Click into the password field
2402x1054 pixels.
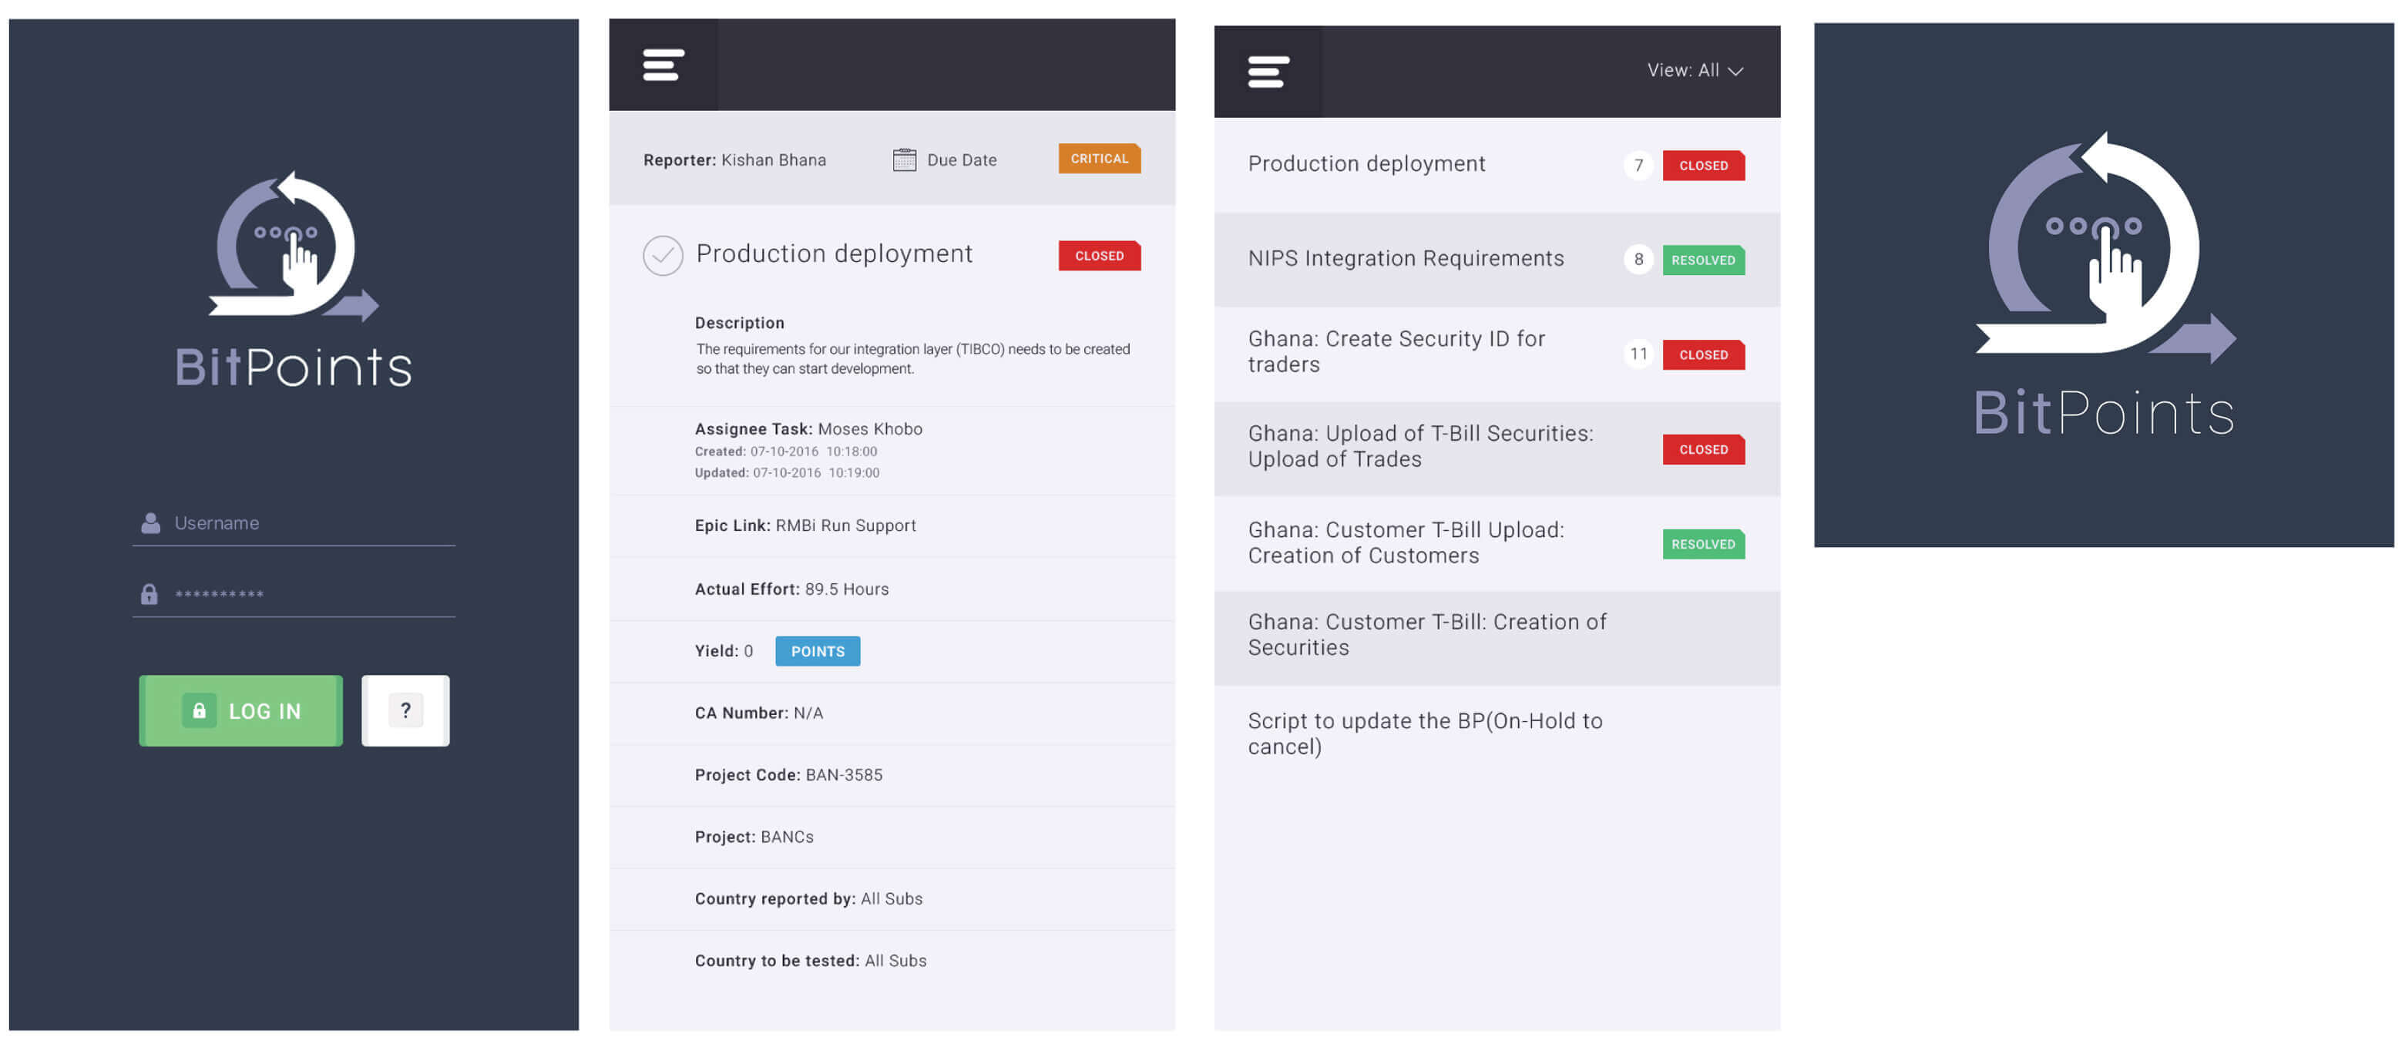point(307,595)
